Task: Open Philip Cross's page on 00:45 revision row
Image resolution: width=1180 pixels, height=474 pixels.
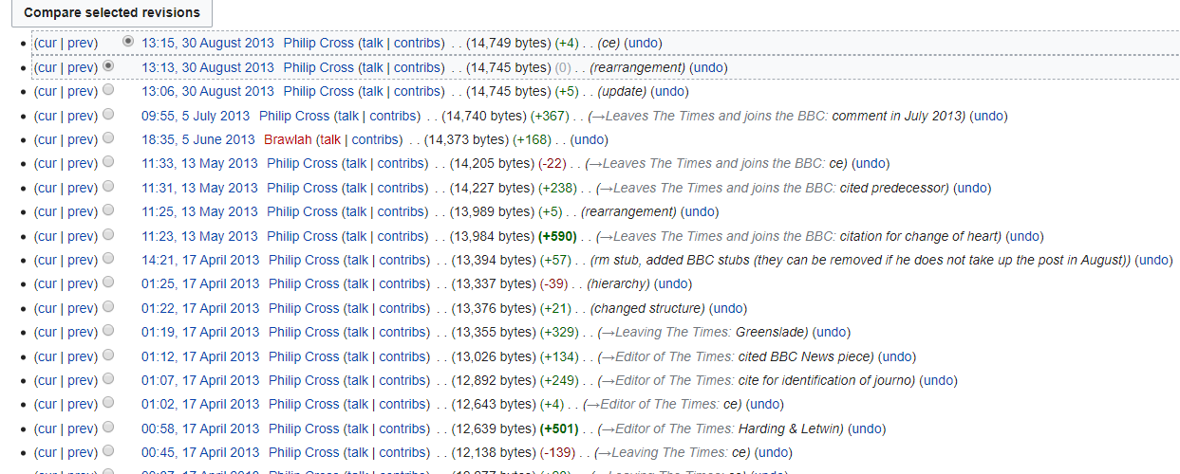Action: click(x=303, y=452)
